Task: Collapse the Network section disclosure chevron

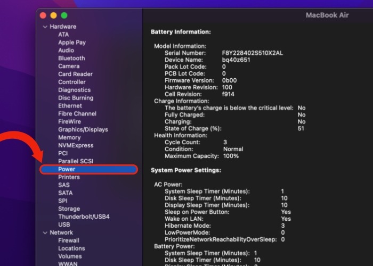Action: click(45, 232)
